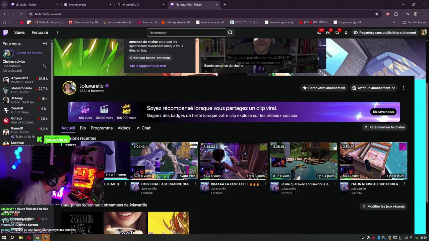
Task: Open the Vidéos channel tab
Action: [x=124, y=128]
